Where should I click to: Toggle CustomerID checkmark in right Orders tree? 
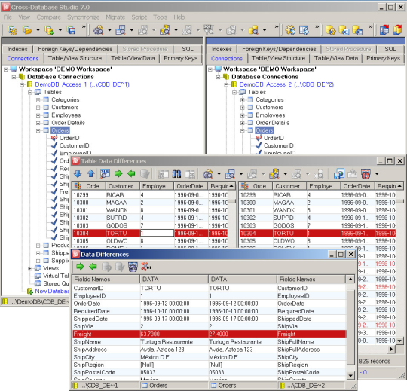259,145
